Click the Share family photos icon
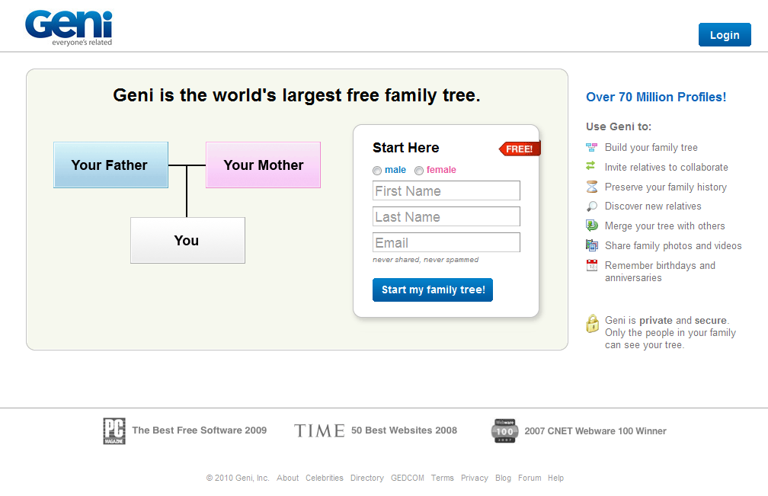Screen dimensions: 768x496 (591, 245)
